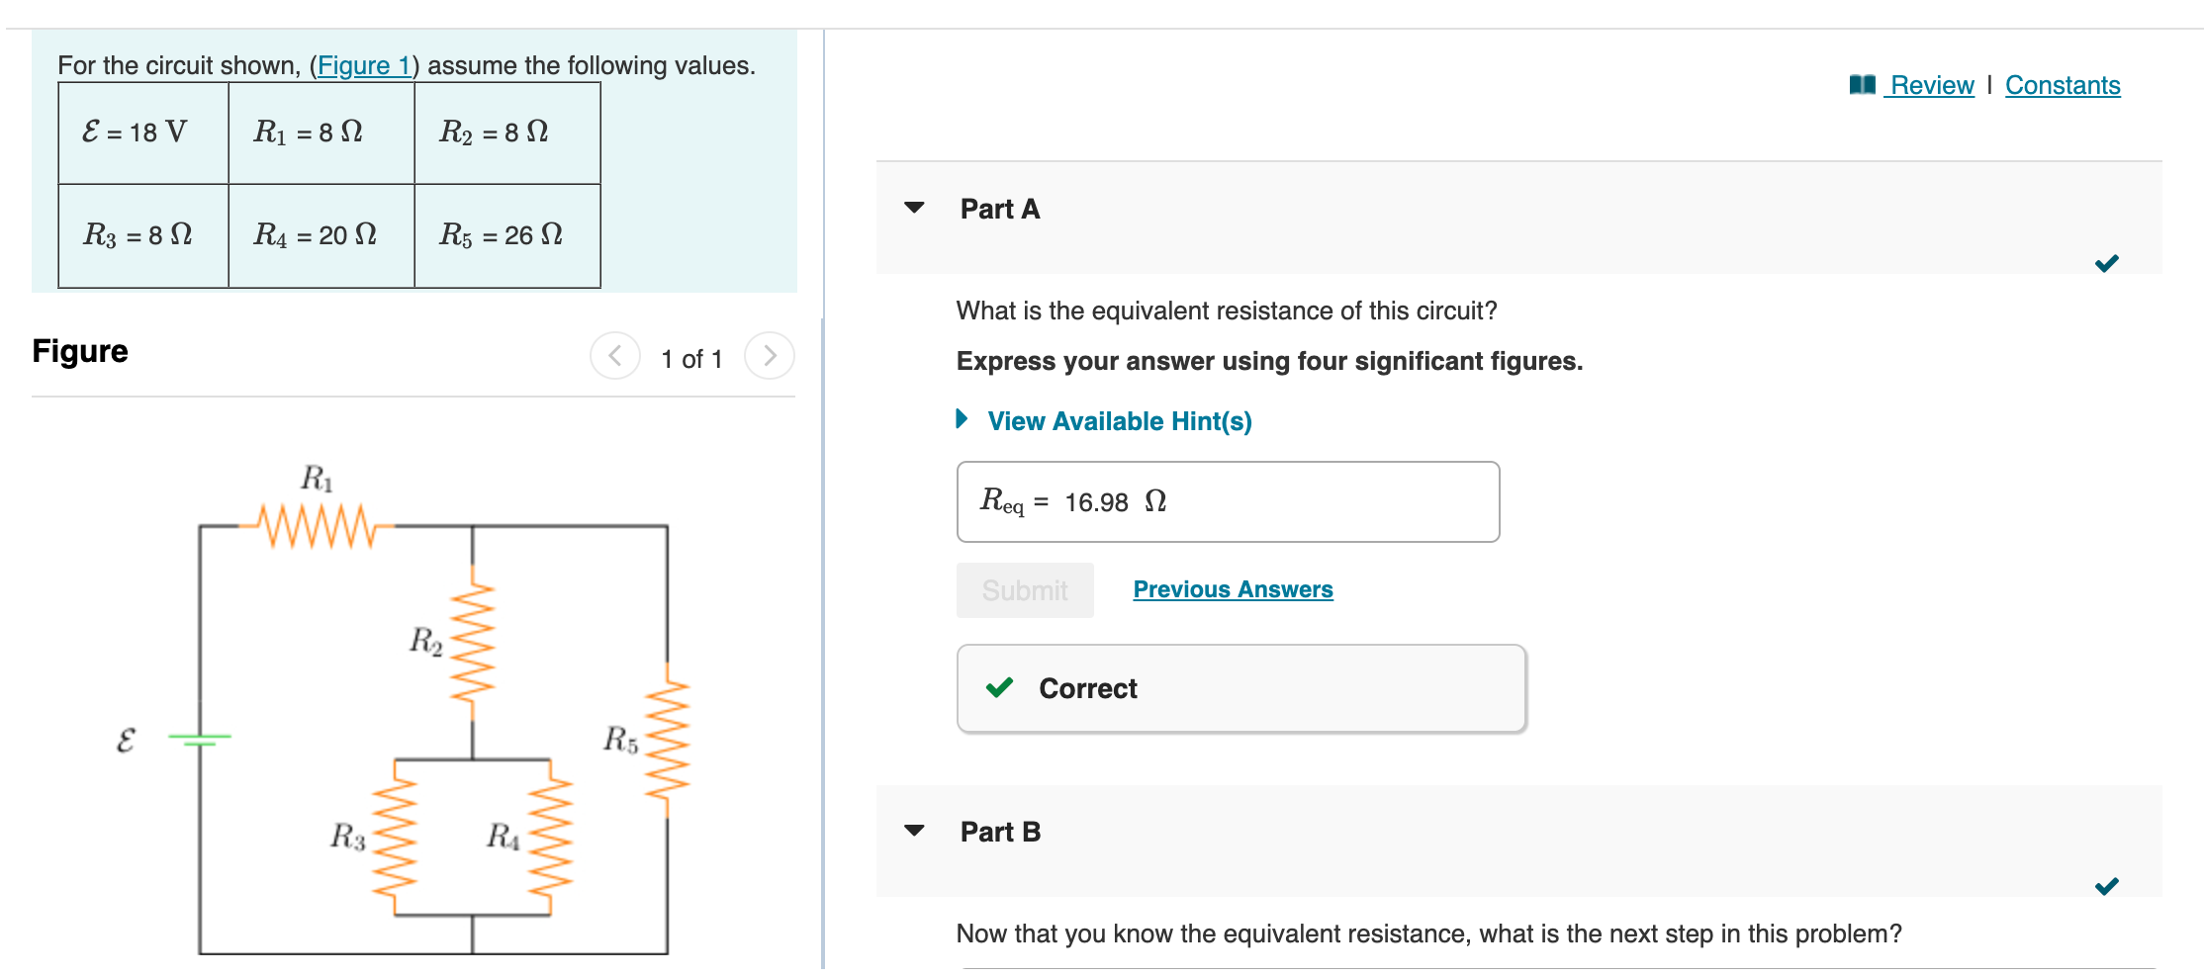Click the battery symbol in circuit figure
The height and width of the screenshot is (977, 2204).
200,738
